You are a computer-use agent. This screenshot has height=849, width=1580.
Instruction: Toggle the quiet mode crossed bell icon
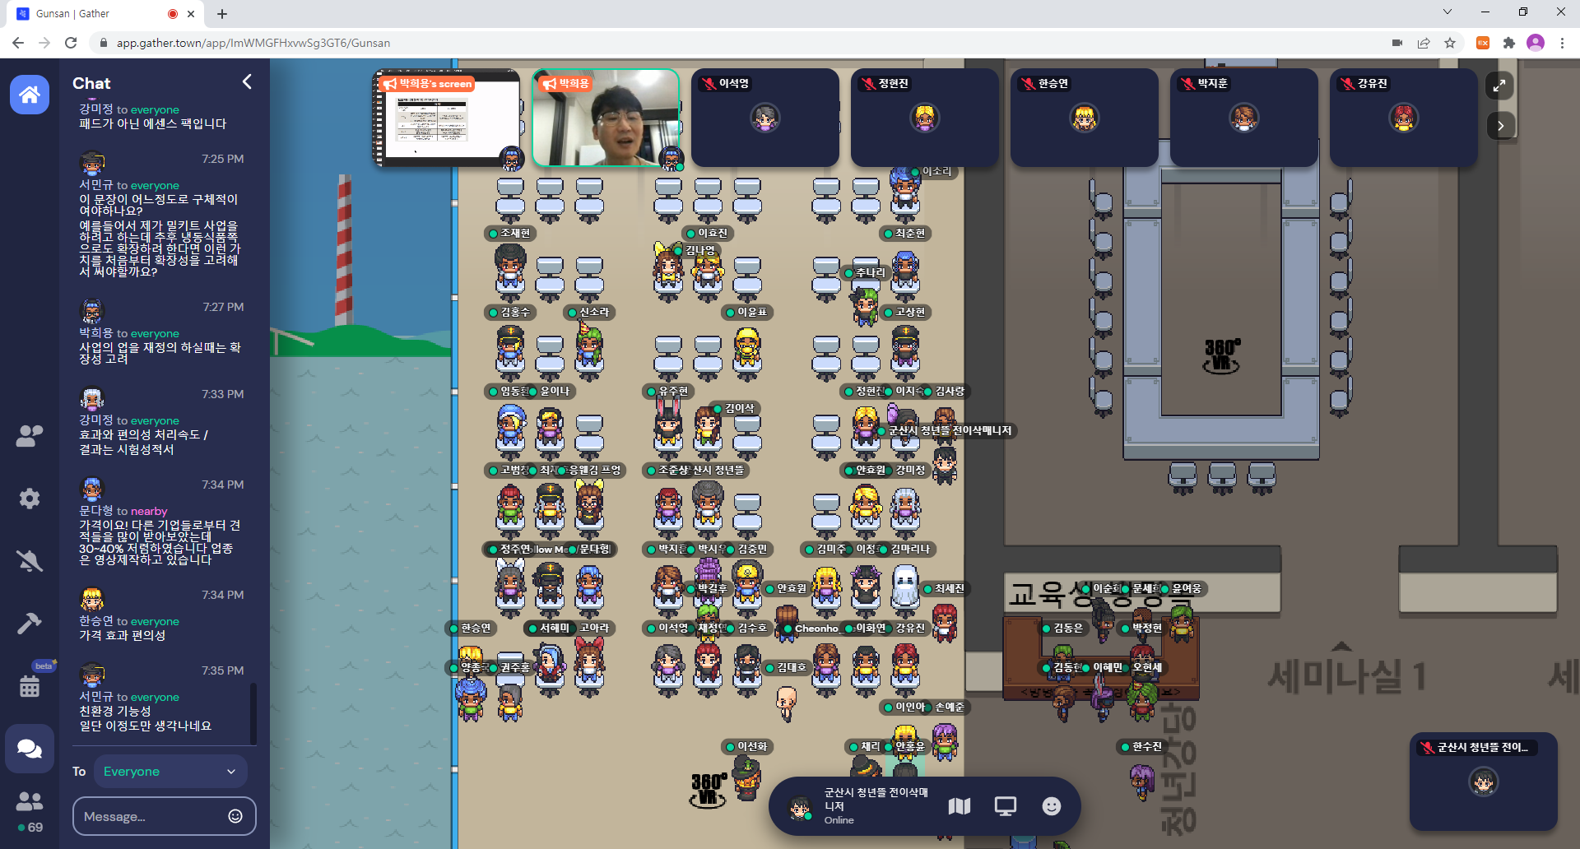point(30,561)
